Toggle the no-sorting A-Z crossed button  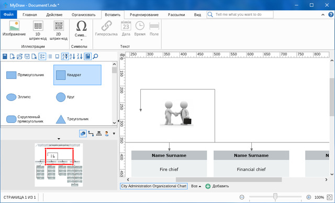click(65, 57)
